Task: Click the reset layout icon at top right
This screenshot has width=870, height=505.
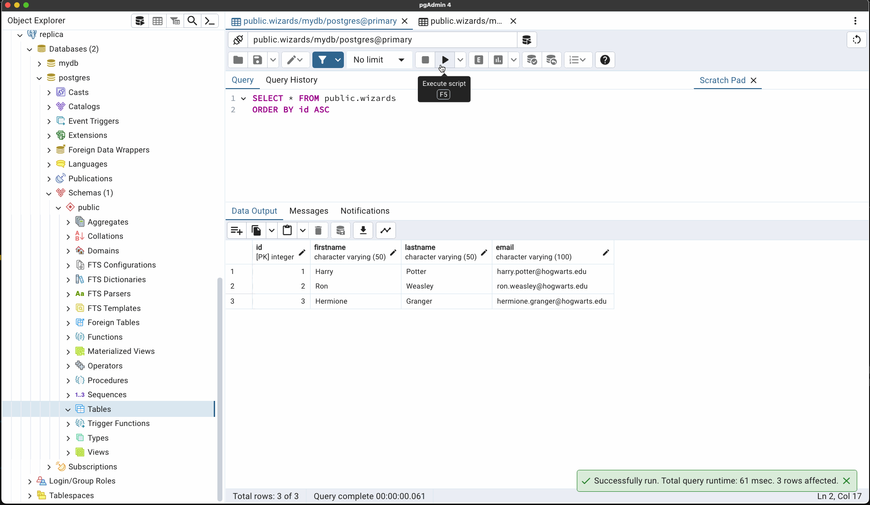Action: pyautogui.click(x=857, y=40)
